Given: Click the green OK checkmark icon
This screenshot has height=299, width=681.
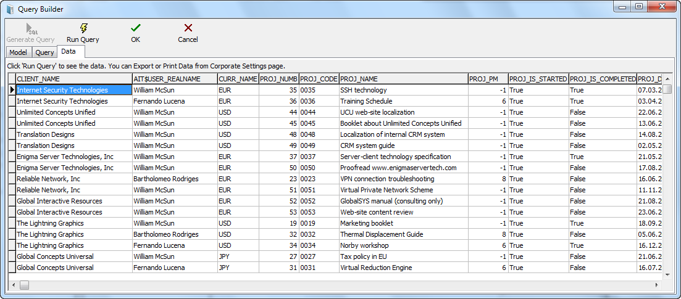Looking at the screenshot, I should 135,28.
